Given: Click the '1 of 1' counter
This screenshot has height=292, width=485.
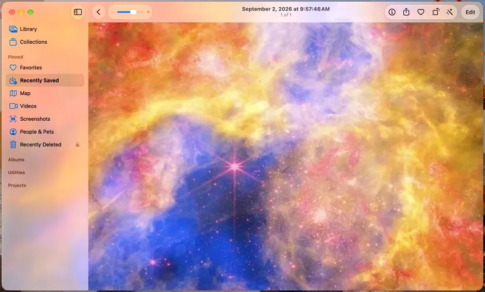Looking at the screenshot, I should [286, 15].
